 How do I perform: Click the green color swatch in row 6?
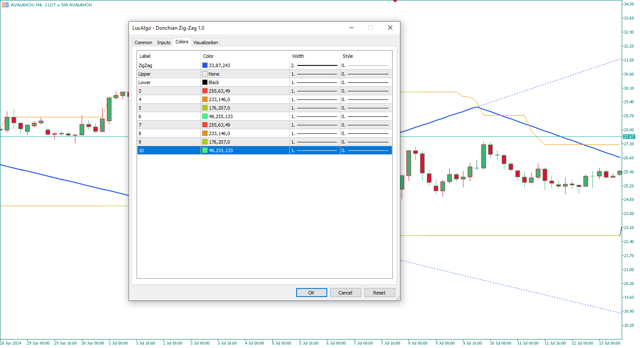tap(205, 116)
